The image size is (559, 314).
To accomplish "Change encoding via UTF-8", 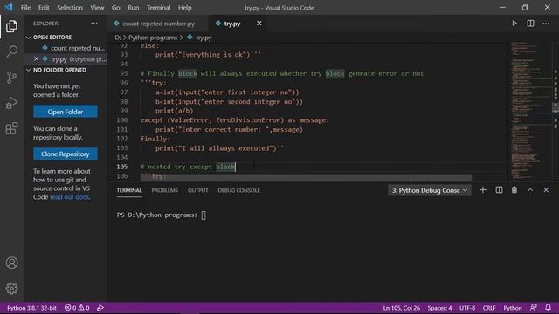I will click(x=467, y=308).
